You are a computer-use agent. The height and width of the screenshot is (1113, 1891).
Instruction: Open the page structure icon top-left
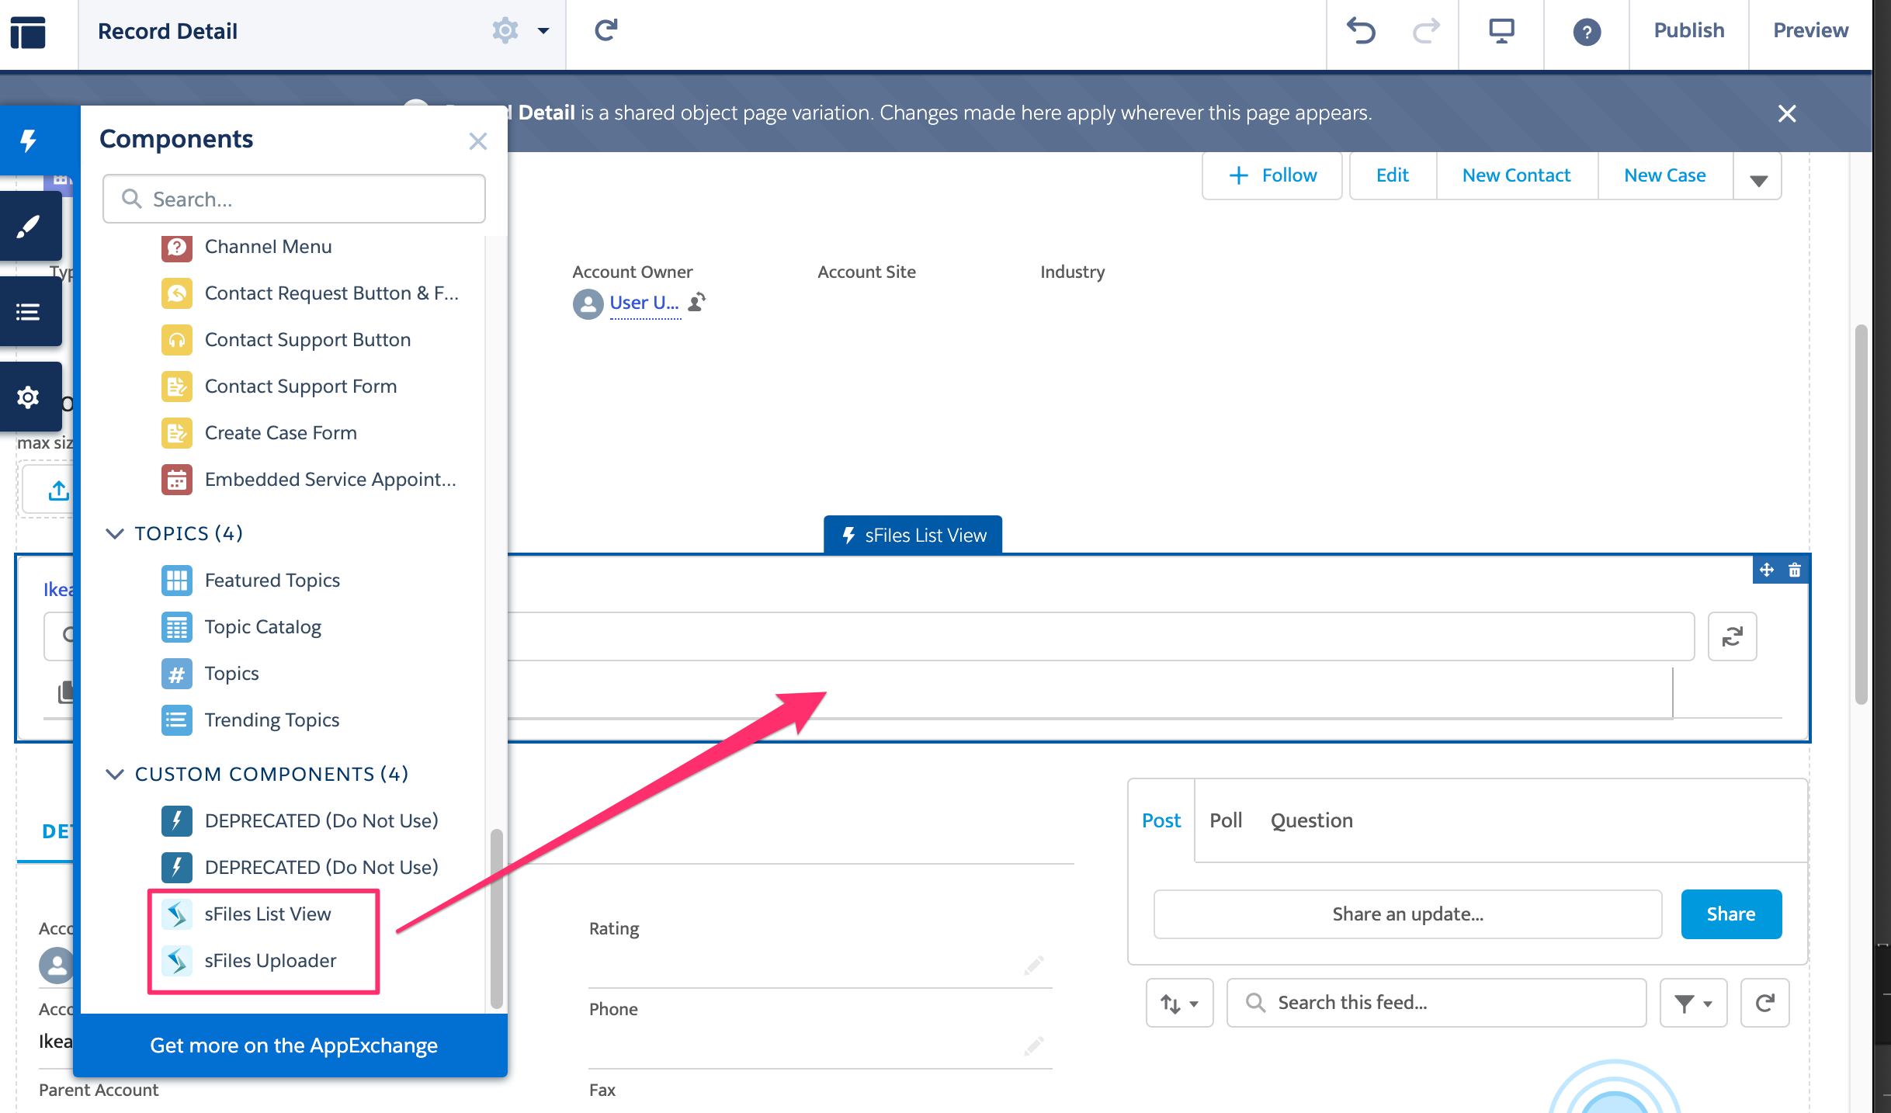[x=29, y=33]
